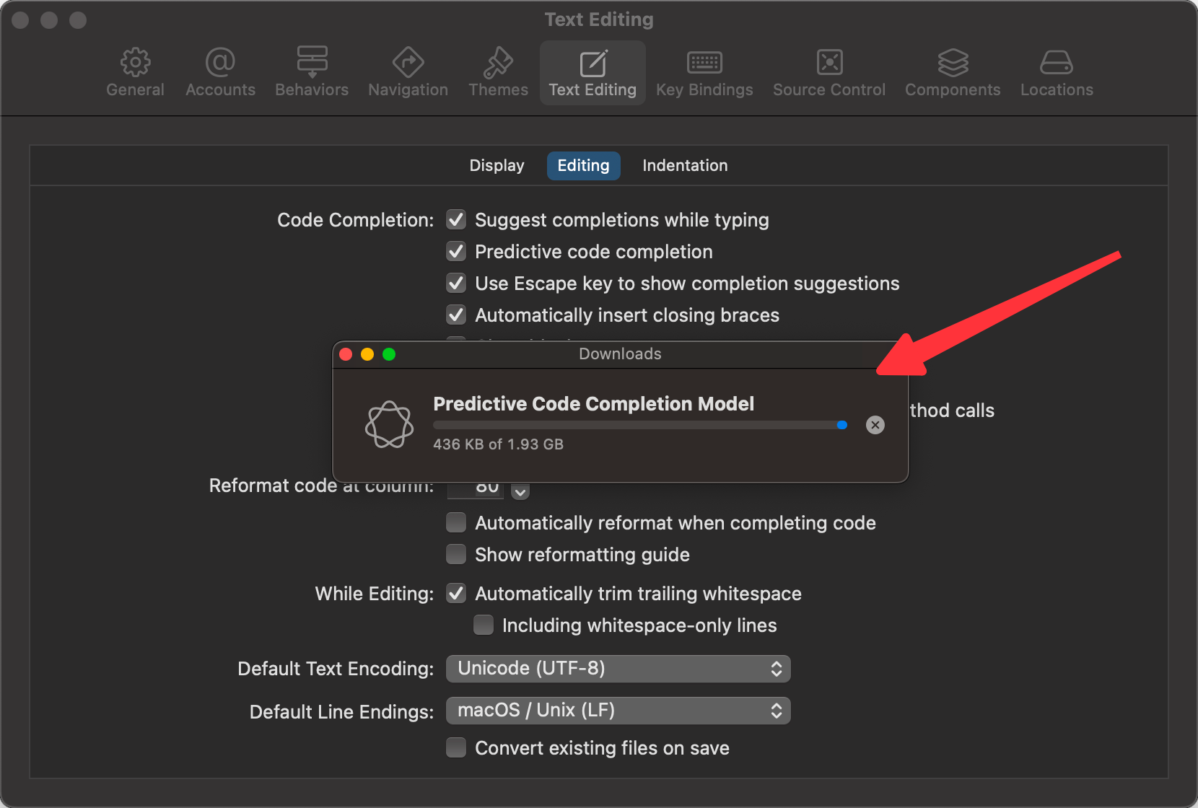
Task: Open the Behaviors settings pane
Action: (312, 73)
